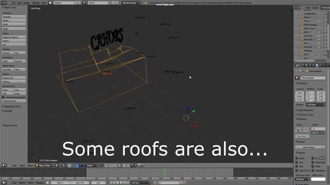Click Duplicate Objects button
The width and height of the screenshot is (330, 185).
pyautogui.click(x=14, y=37)
